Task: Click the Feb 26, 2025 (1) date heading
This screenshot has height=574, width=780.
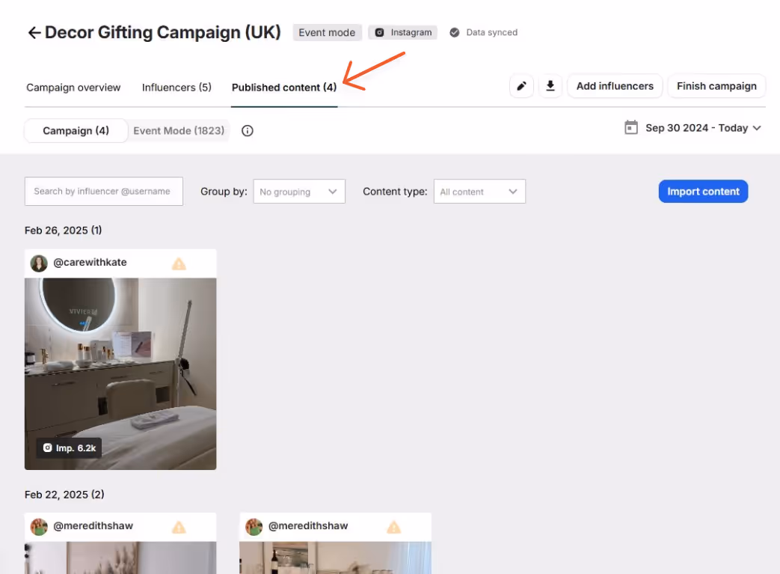Action: tap(63, 230)
